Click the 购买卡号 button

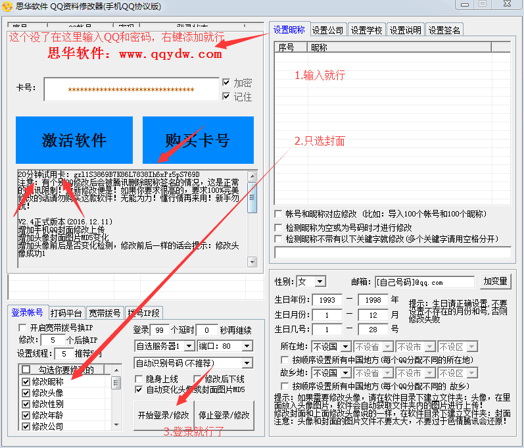point(198,140)
